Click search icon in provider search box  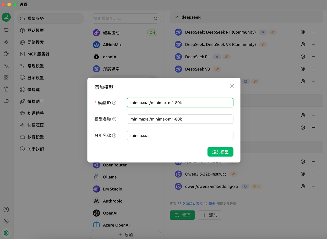click(156, 19)
